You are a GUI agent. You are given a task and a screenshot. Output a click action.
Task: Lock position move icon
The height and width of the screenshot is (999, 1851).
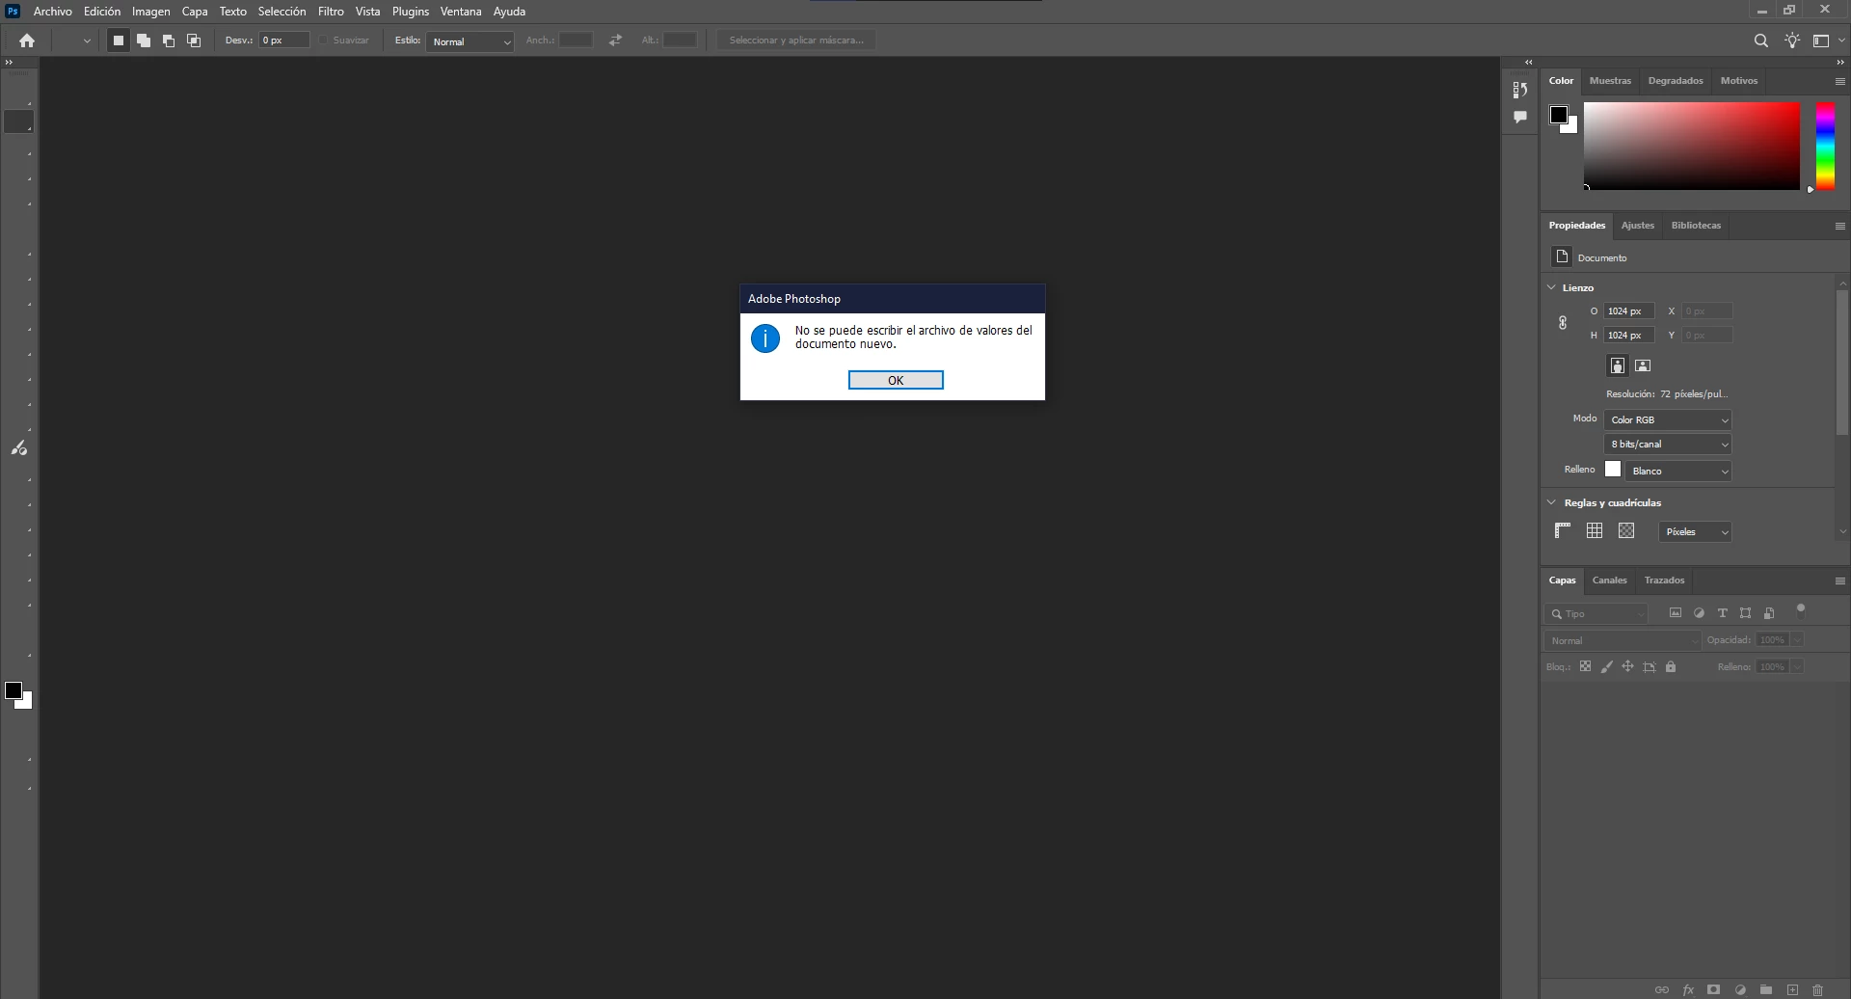pos(1627,666)
